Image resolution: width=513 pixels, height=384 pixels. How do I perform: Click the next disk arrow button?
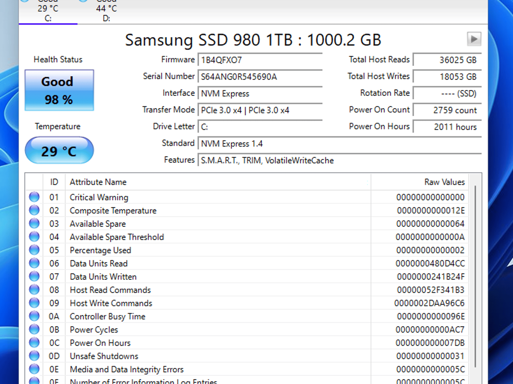point(474,39)
